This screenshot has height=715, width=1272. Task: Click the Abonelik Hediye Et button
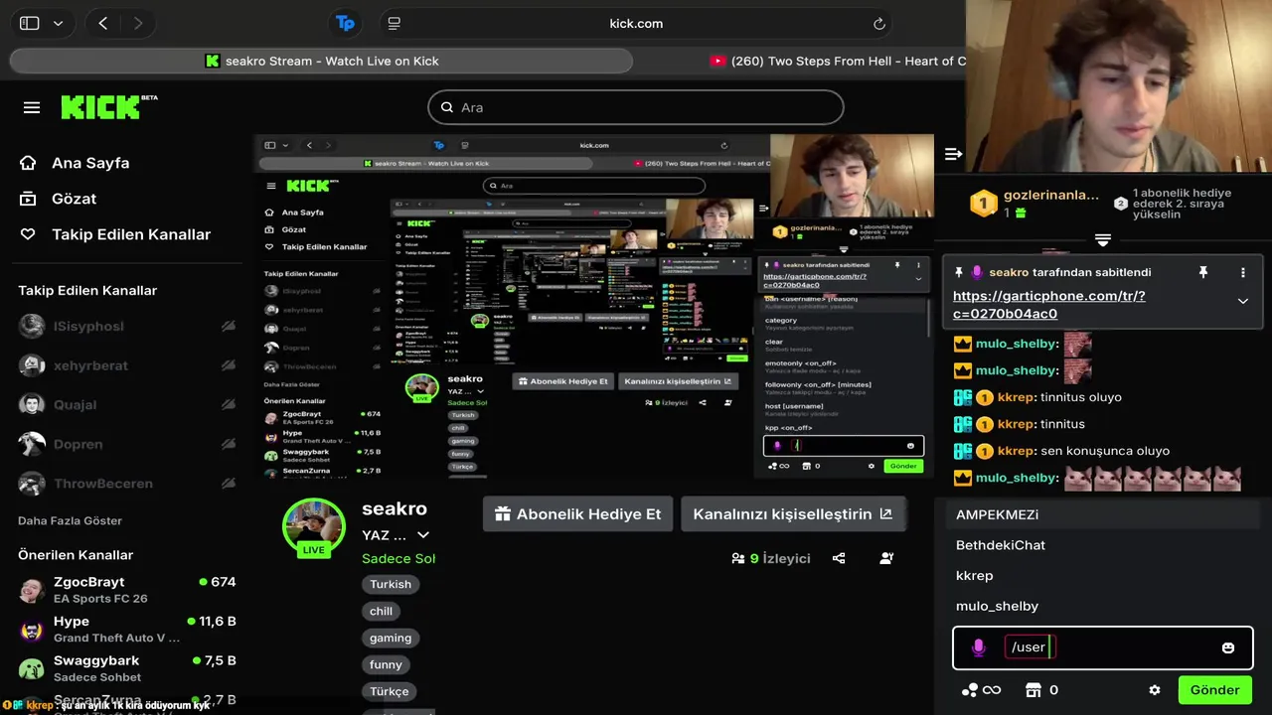pyautogui.click(x=578, y=513)
